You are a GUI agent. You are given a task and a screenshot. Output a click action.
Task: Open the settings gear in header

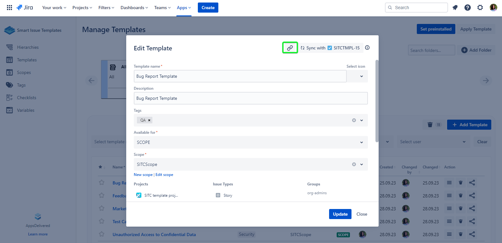click(x=480, y=8)
